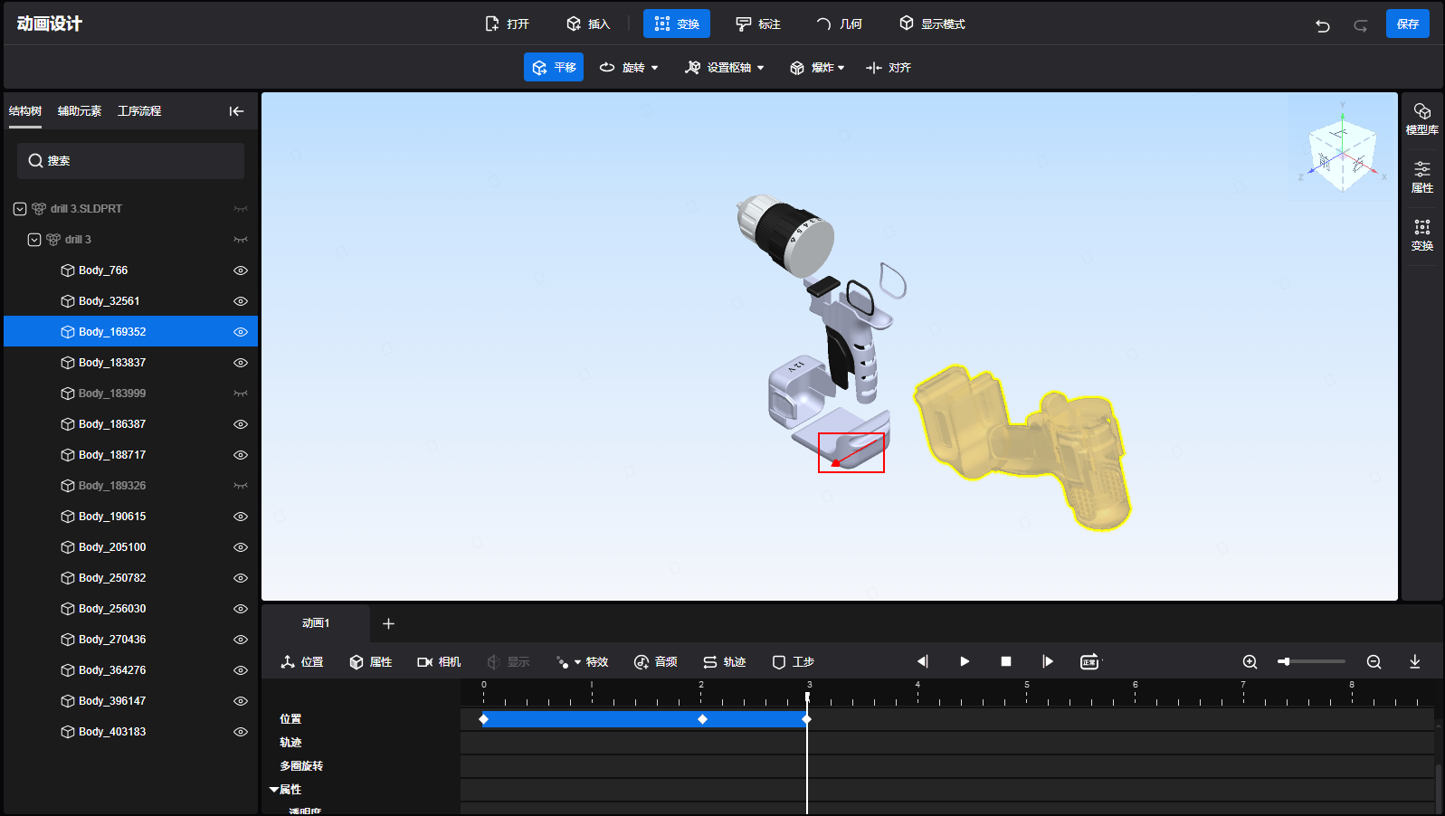Add a 属性 property keyframe in timeline toolbar

[371, 662]
